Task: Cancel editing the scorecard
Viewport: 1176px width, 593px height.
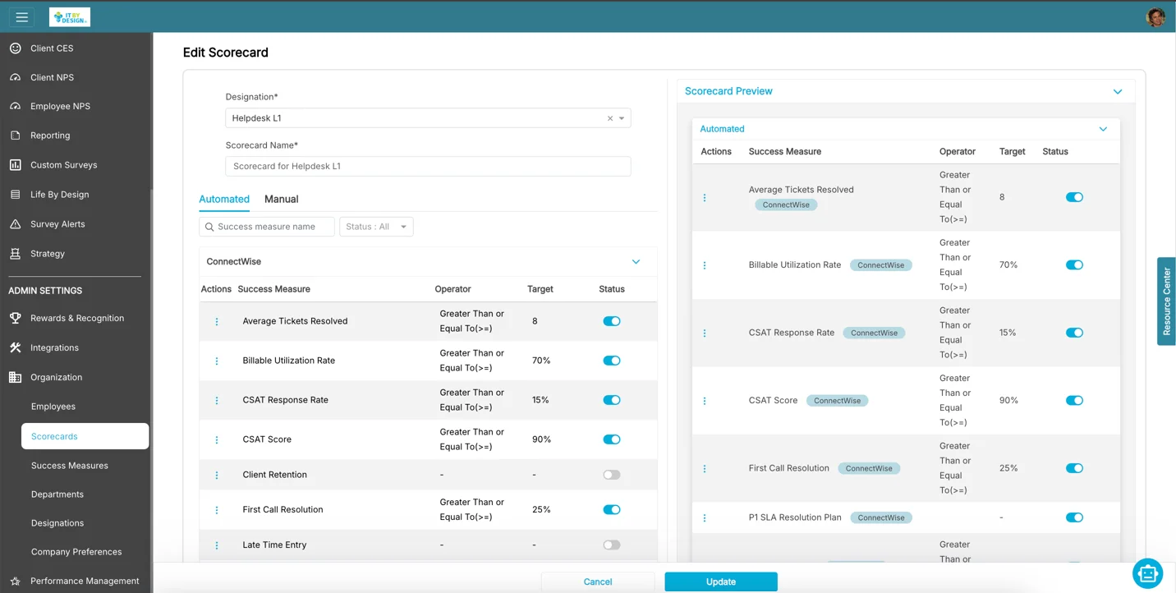Action: point(598,582)
